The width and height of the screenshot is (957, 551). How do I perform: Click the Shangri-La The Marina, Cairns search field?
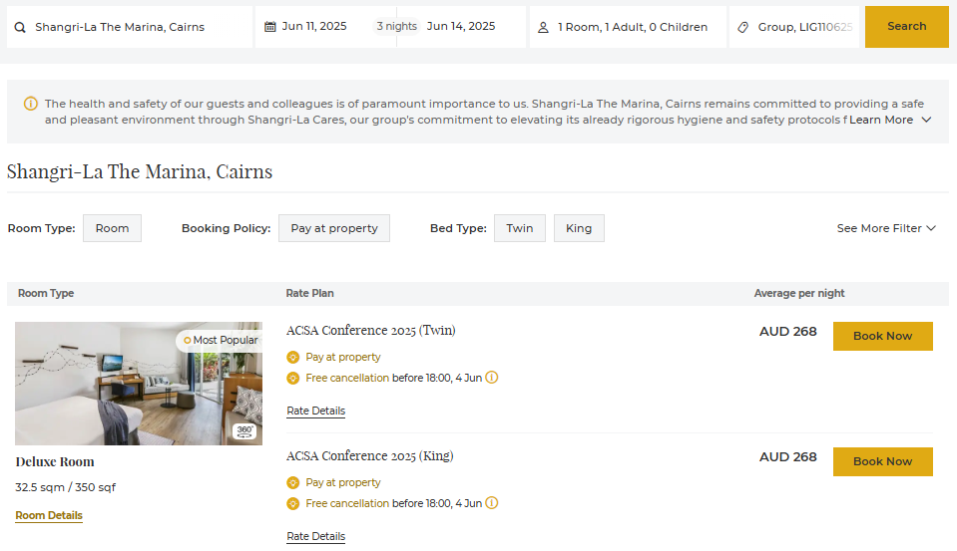tap(130, 27)
